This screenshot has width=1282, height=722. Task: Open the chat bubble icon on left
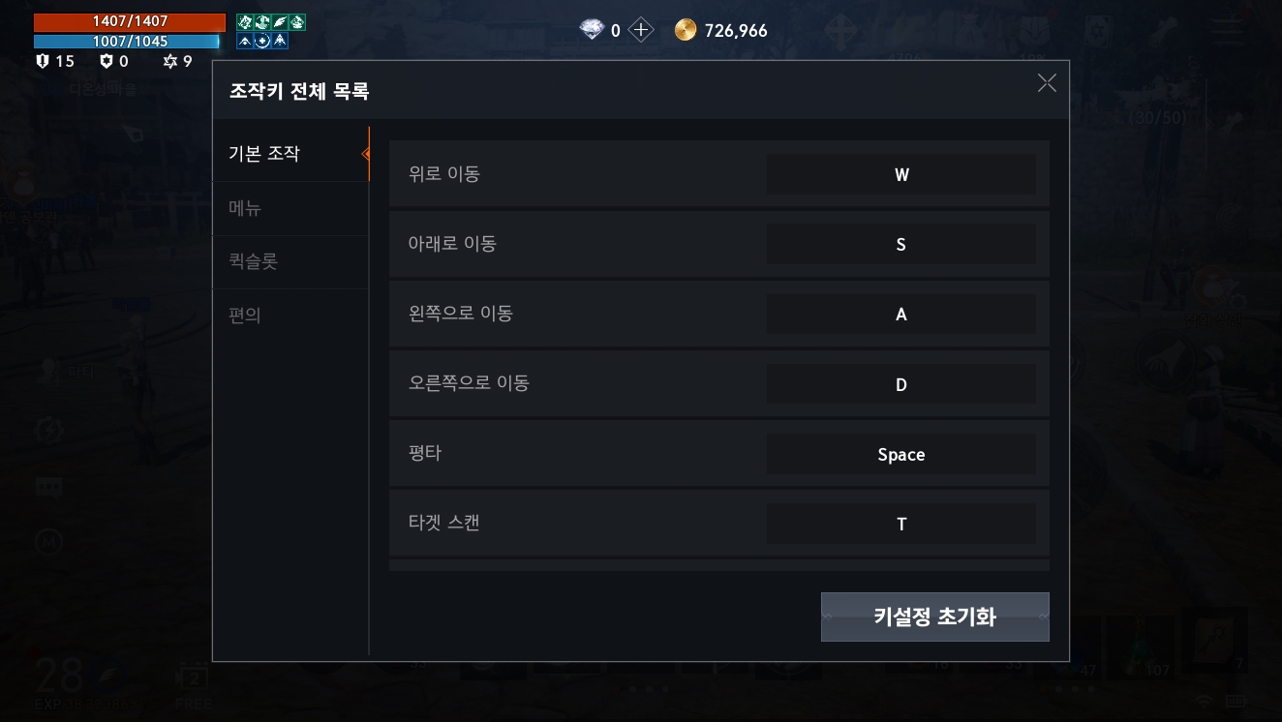[48, 487]
